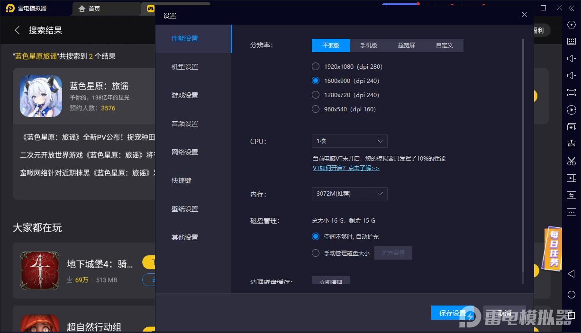Lower volume with the speaker minus icon
This screenshot has height=333, width=581.
pyautogui.click(x=572, y=75)
